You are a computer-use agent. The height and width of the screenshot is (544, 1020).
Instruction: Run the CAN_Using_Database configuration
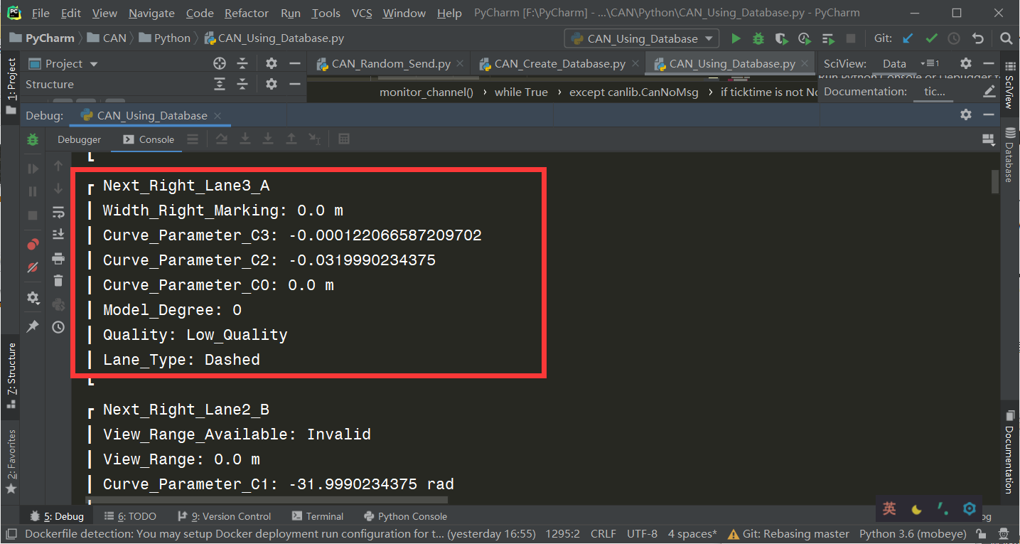point(736,38)
